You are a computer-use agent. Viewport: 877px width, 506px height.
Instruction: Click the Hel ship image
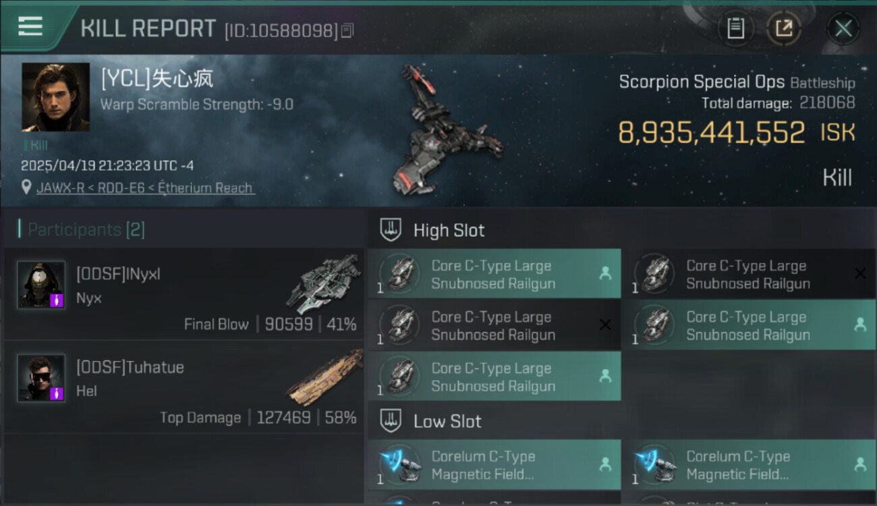(x=324, y=377)
